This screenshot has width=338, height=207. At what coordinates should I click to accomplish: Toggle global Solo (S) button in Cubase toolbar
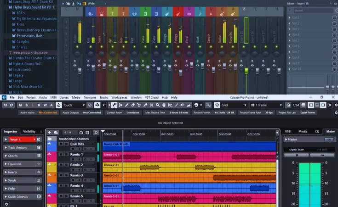[x=27, y=105]
